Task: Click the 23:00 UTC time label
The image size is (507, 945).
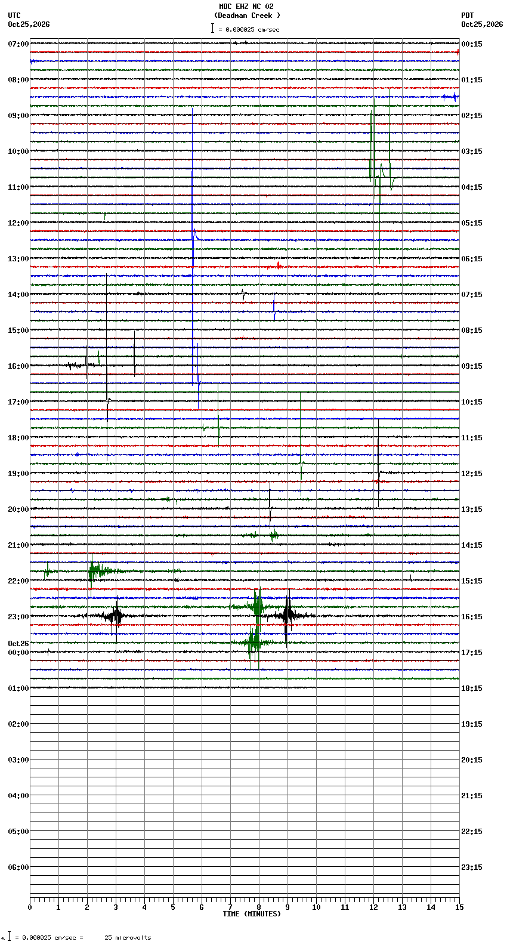Action: (x=18, y=617)
